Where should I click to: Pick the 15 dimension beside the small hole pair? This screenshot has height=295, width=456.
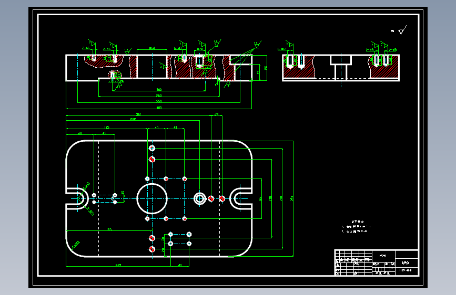[x=123, y=193]
